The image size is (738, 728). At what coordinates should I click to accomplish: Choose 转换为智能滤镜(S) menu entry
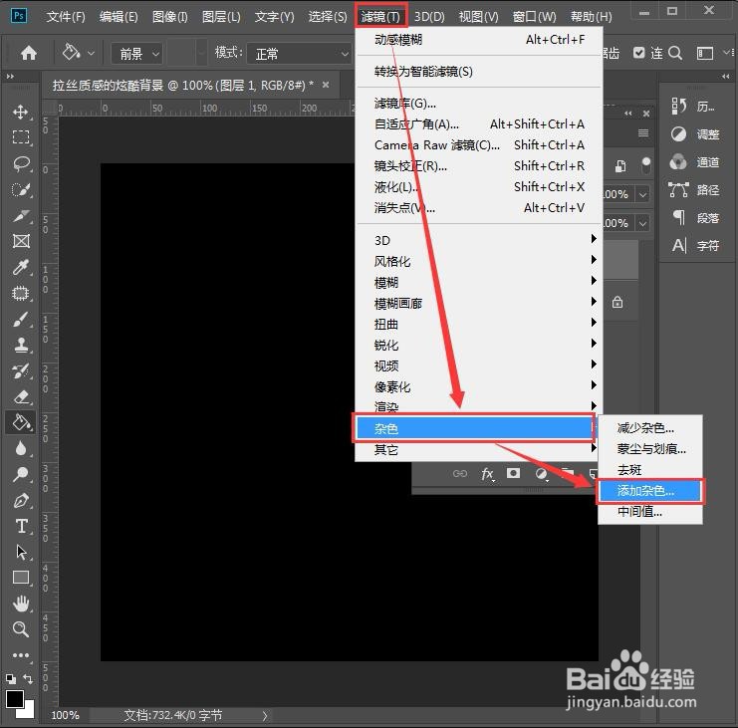tap(478, 71)
